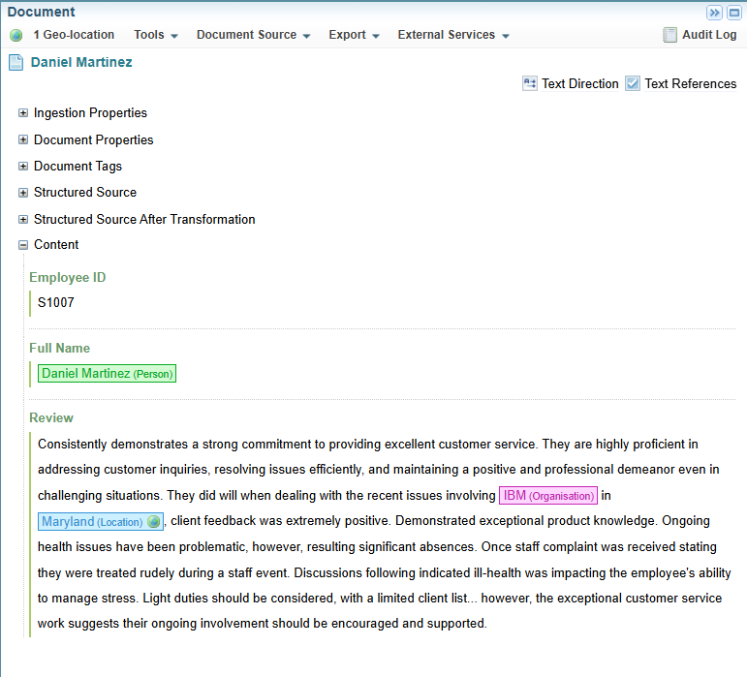Click the document icon beside Daniel Martinez

pyautogui.click(x=16, y=63)
